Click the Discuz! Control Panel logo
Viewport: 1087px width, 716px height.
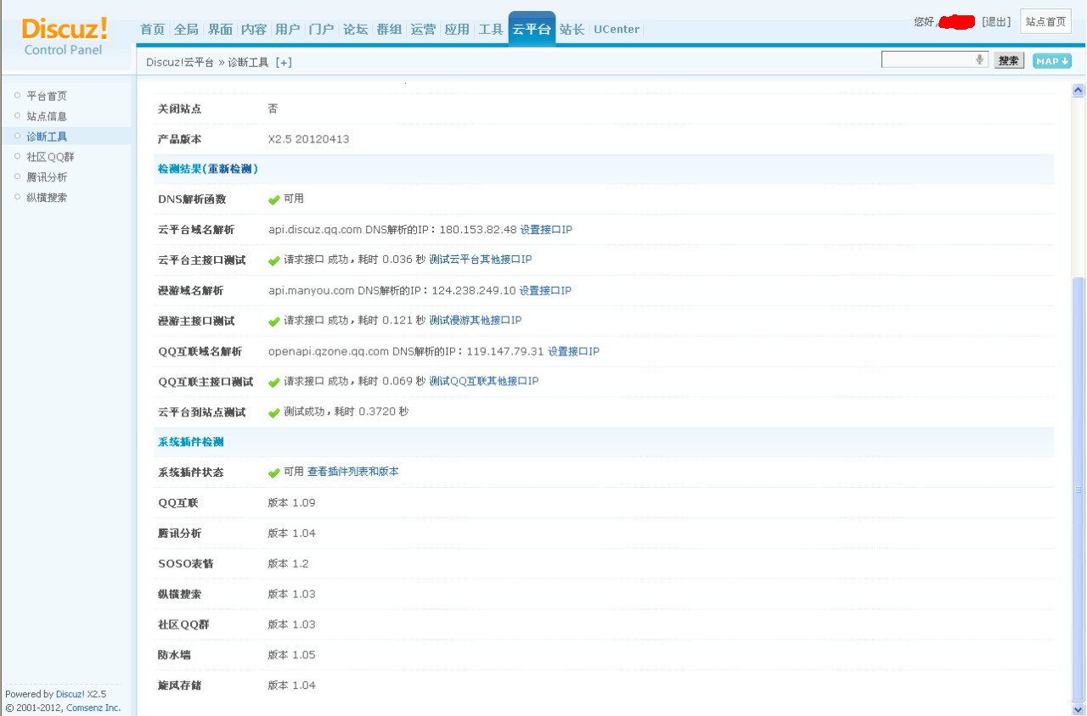tap(65, 36)
